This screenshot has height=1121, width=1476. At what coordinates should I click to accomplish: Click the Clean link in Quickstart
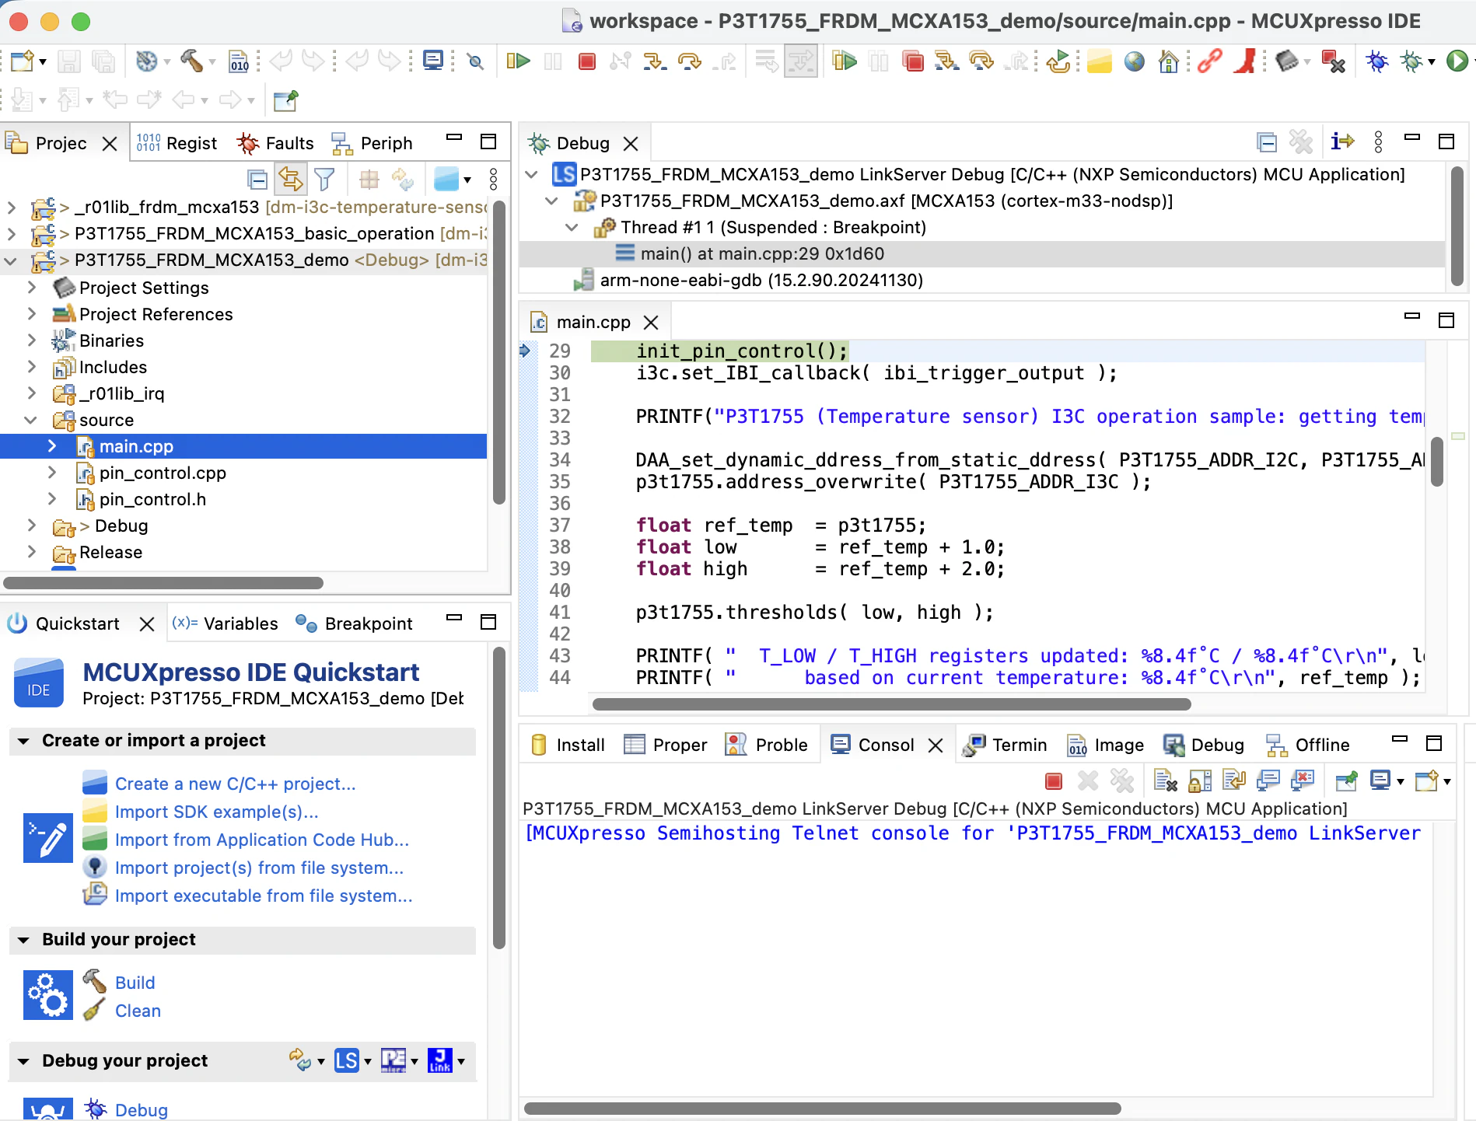(x=138, y=1011)
